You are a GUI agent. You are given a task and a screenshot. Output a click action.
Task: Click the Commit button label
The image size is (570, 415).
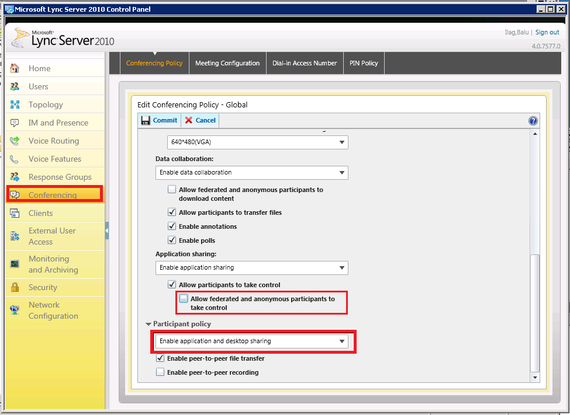[165, 120]
